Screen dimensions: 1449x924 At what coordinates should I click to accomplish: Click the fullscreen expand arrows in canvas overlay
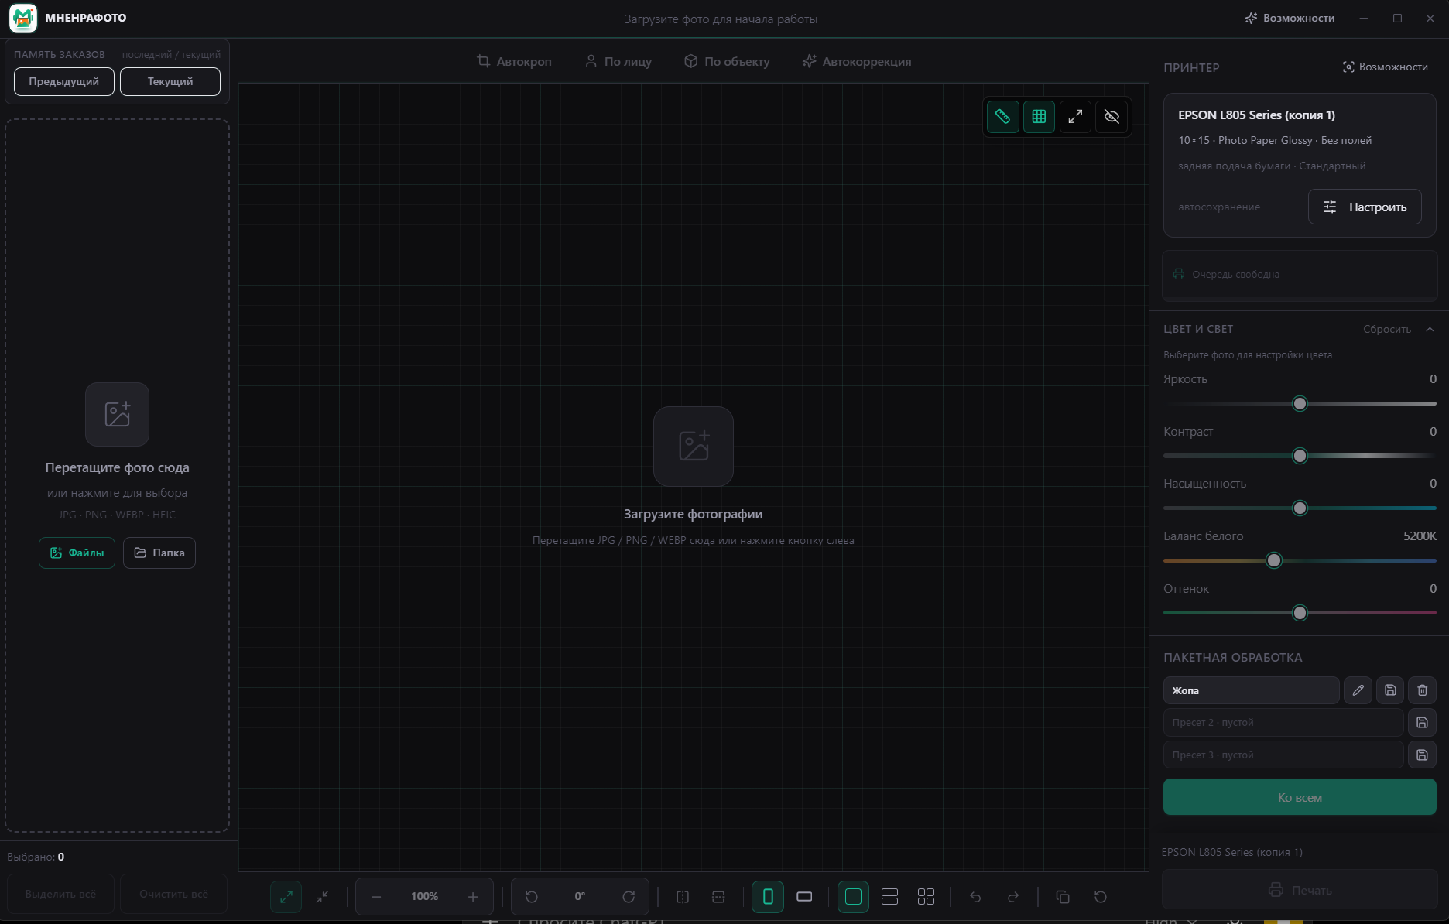(1075, 117)
